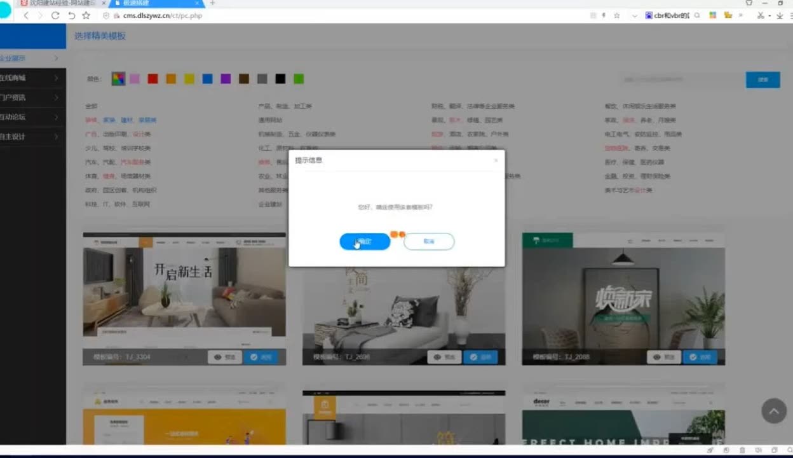
Task: Click the 选择精美模板 page heading
Action: pos(100,36)
